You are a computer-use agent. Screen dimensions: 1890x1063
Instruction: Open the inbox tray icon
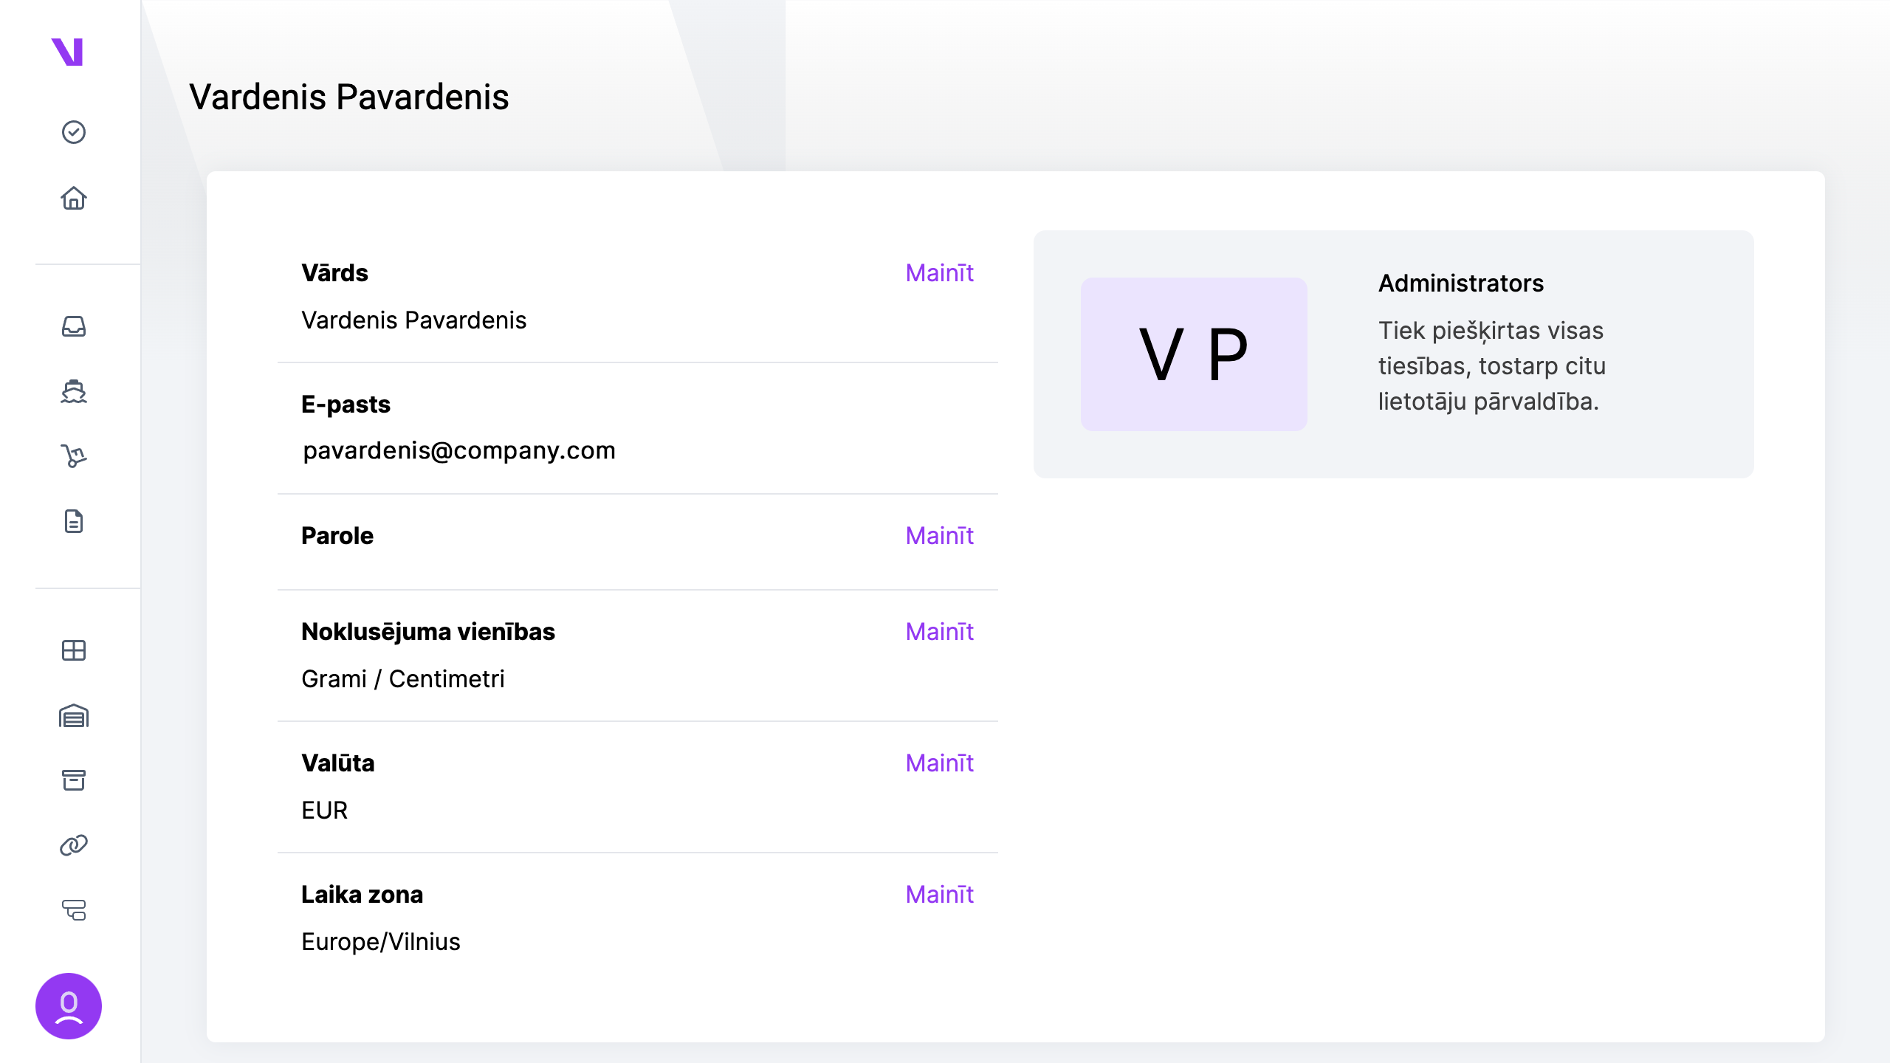click(74, 326)
